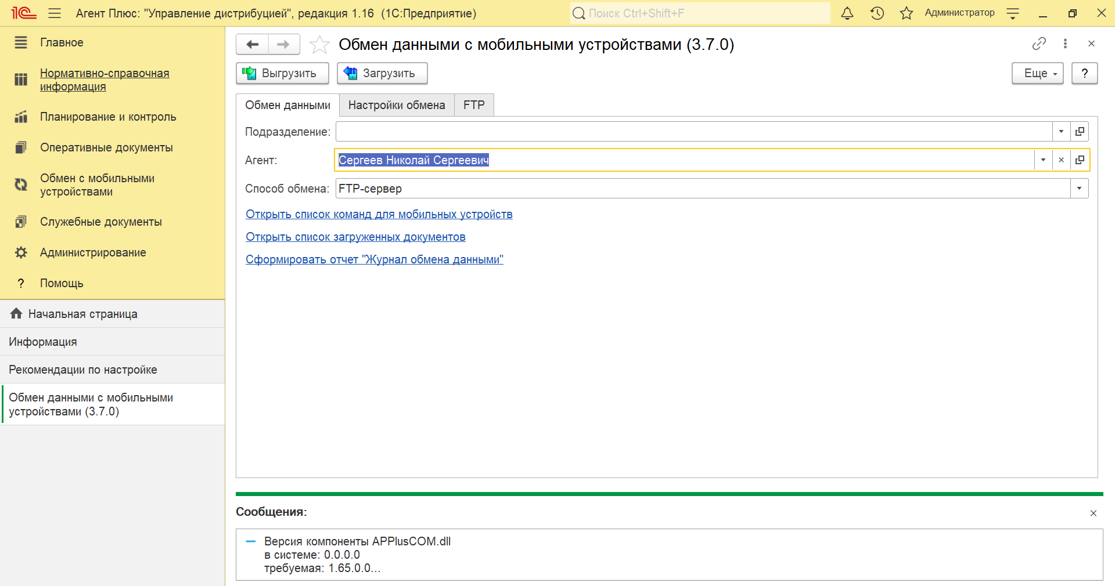
Task: Open list of mobile device commands link
Action: coord(379,214)
